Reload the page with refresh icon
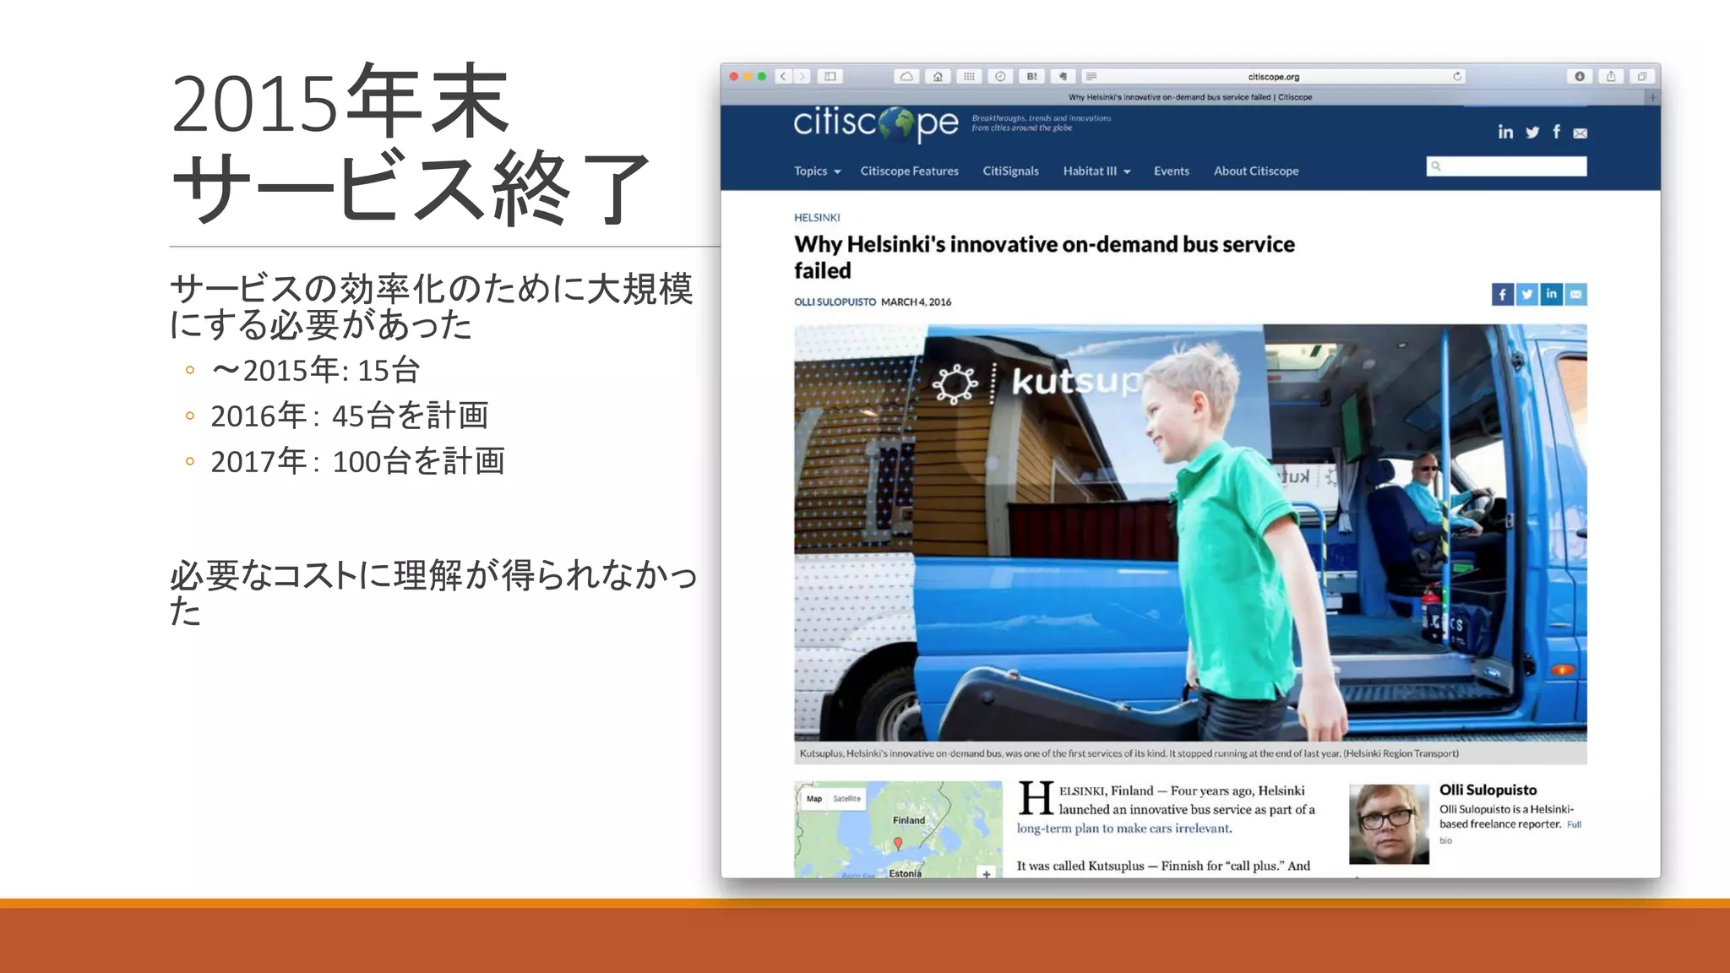 pos(1457,76)
